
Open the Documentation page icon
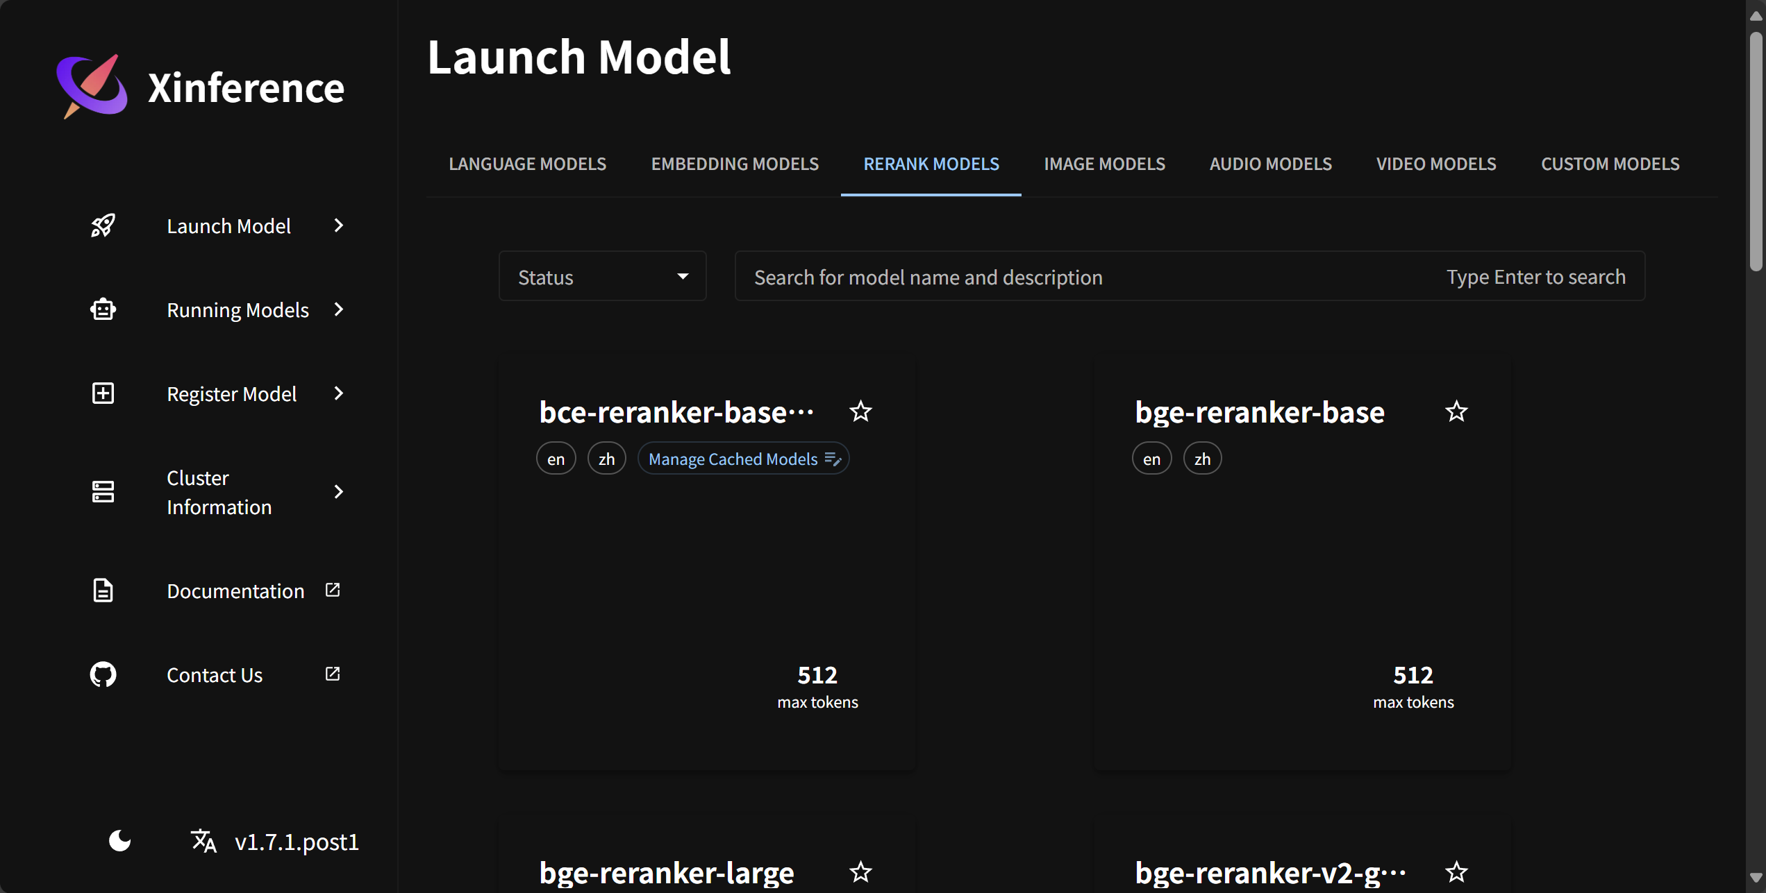[x=103, y=590]
